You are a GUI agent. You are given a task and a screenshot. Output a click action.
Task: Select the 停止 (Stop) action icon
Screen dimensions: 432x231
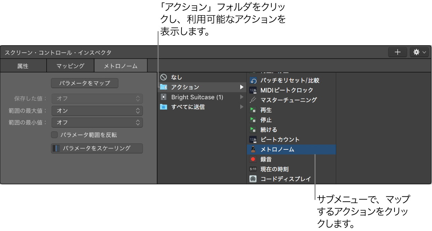click(253, 120)
